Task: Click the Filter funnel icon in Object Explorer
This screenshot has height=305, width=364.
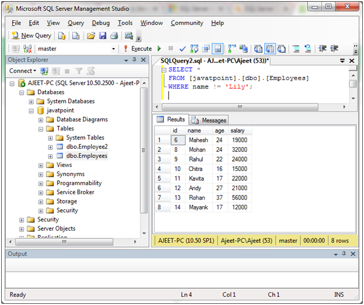Action: [79, 71]
